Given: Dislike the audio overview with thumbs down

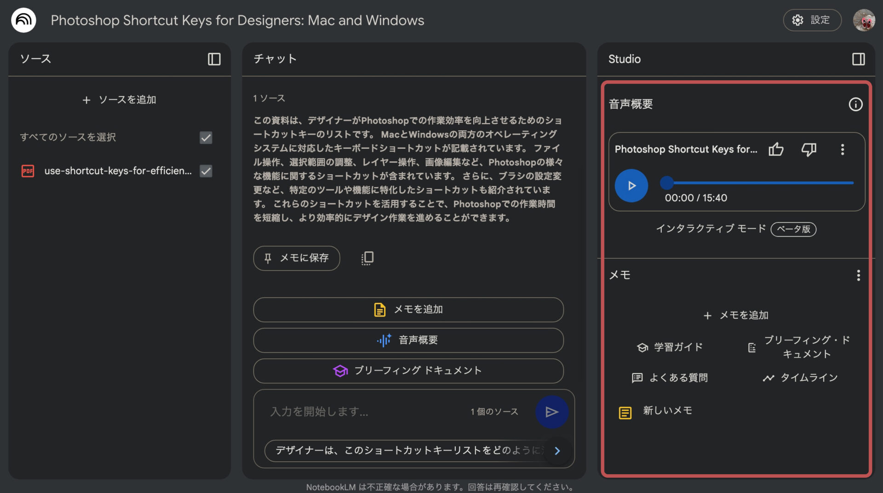Looking at the screenshot, I should tap(808, 149).
